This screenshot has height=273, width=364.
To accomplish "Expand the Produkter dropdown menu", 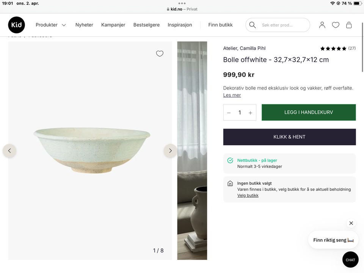I will coord(51,25).
